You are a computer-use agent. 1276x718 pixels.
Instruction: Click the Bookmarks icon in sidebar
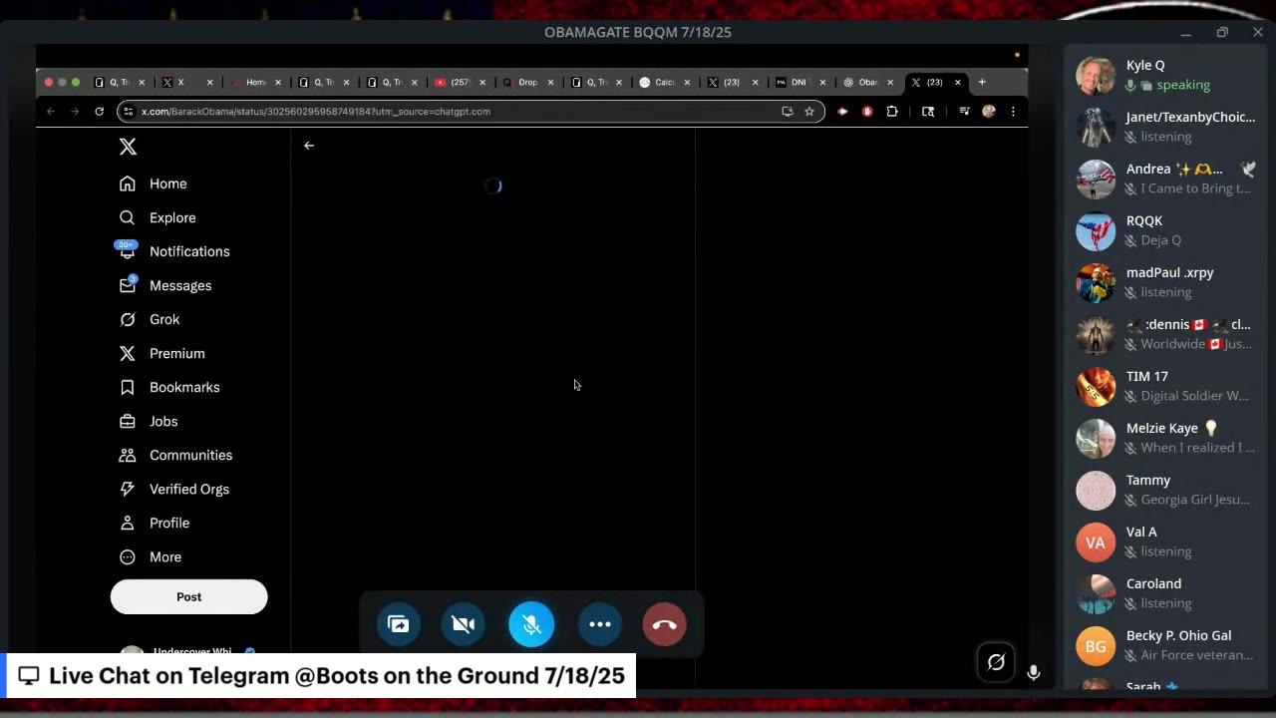coord(128,387)
